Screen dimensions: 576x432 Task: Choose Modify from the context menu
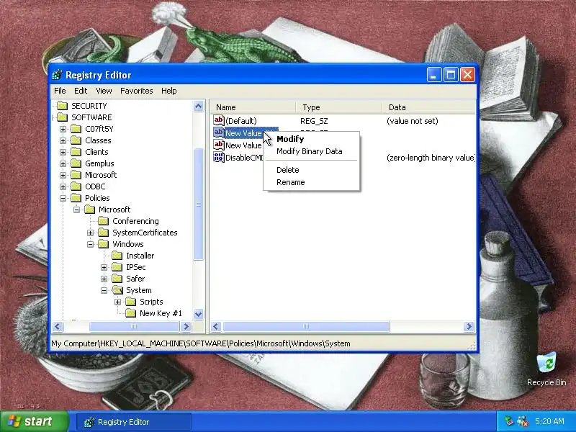click(x=311, y=139)
